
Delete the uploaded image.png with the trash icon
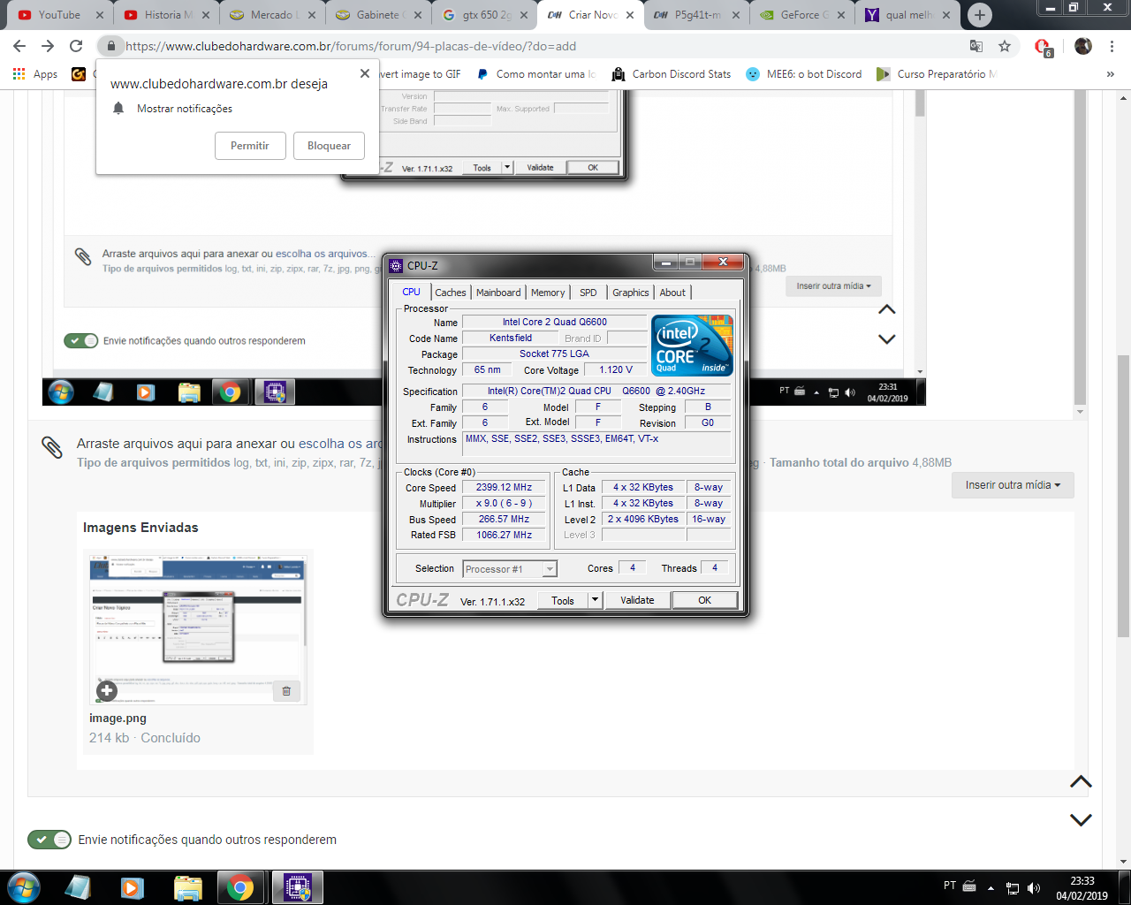(x=286, y=691)
